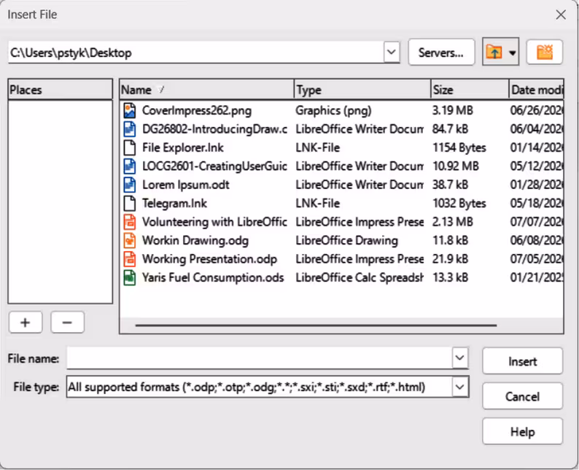Sort files by the Date modified column
The width and height of the screenshot is (579, 470).
click(536, 90)
